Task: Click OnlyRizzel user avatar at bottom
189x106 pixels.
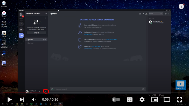Action: 27,91
